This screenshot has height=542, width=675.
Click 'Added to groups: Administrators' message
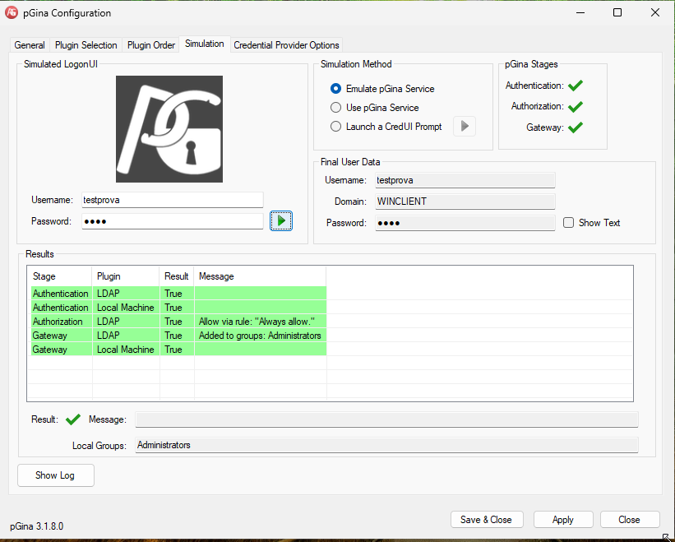pyautogui.click(x=260, y=336)
